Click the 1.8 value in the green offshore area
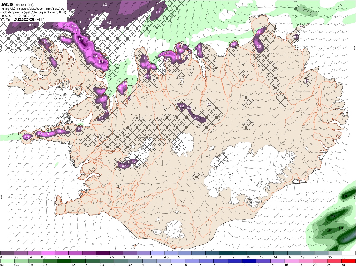The height and width of the screenshot is (267, 356). 345,196
